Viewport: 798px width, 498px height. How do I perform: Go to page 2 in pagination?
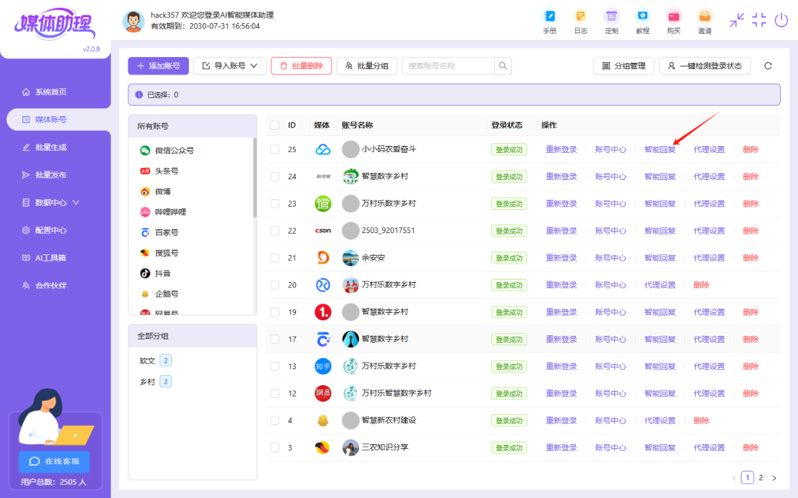[x=761, y=477]
